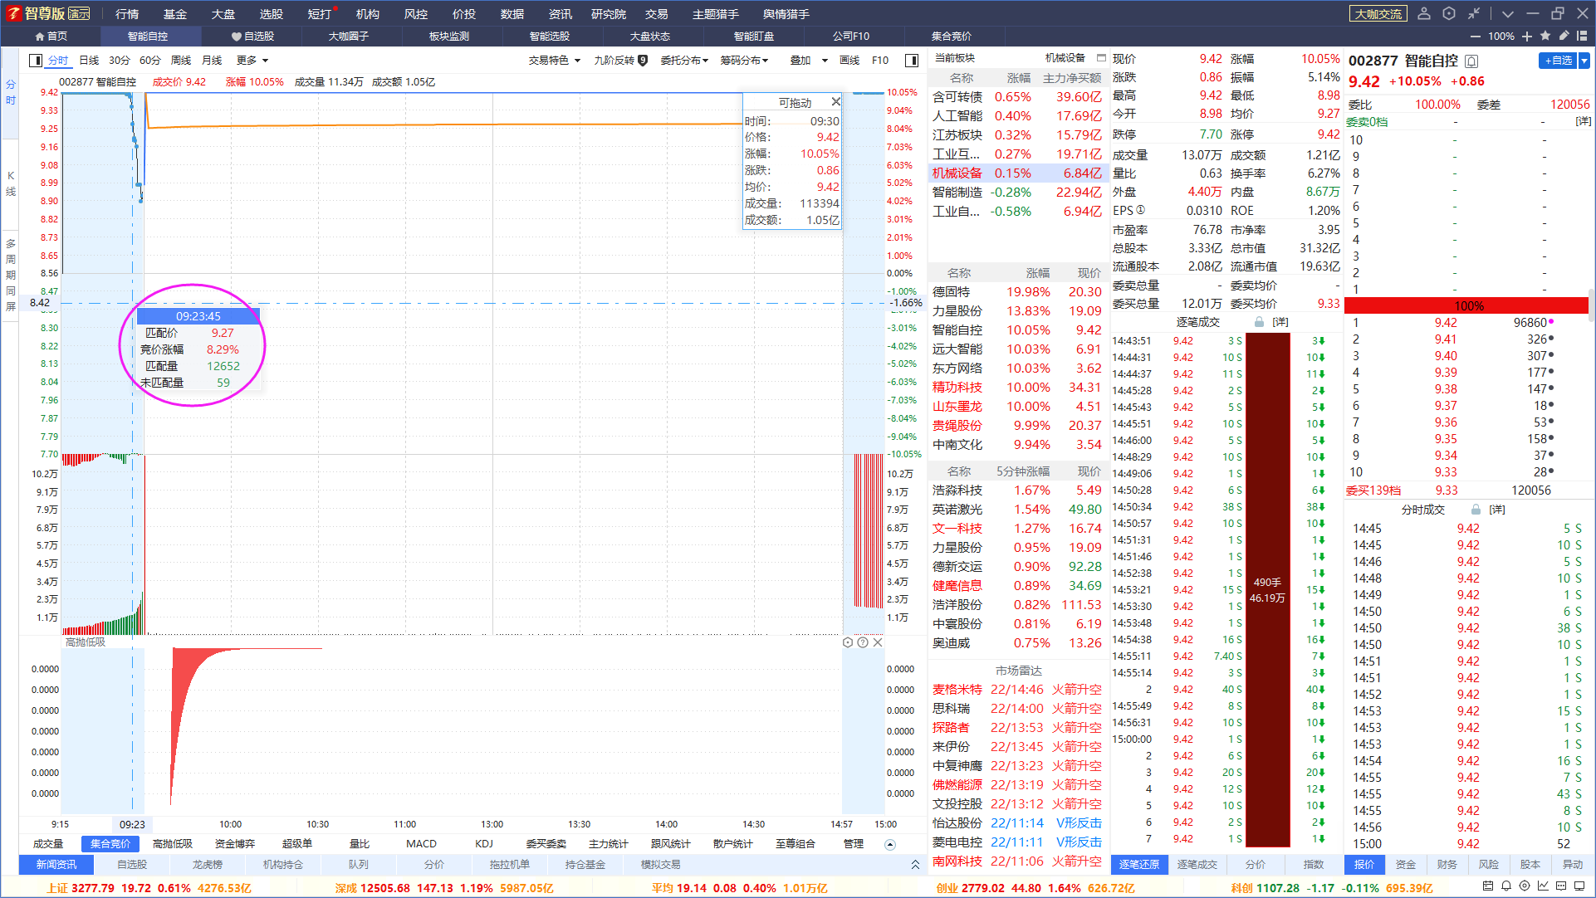Open the 委托分布 dropdown

pyautogui.click(x=684, y=61)
